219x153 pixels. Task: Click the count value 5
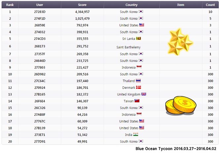210,18
